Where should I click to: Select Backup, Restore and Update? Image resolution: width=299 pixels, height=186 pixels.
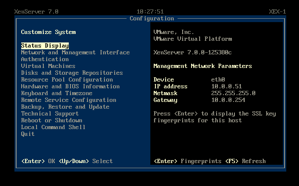(65, 107)
